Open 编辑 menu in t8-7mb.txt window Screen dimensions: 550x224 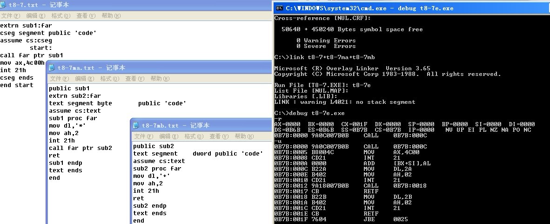169,136
